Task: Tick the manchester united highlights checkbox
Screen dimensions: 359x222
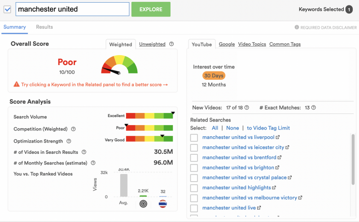Action: [194, 188]
